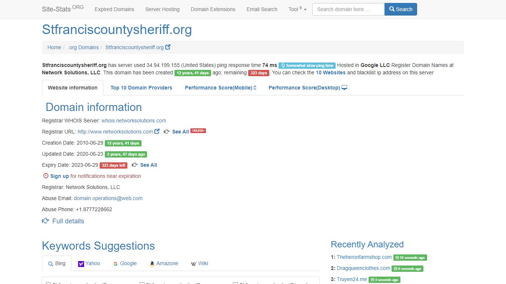Switch to Top 10 Domain Providers tab
The width and height of the screenshot is (506, 284).
coord(141,88)
